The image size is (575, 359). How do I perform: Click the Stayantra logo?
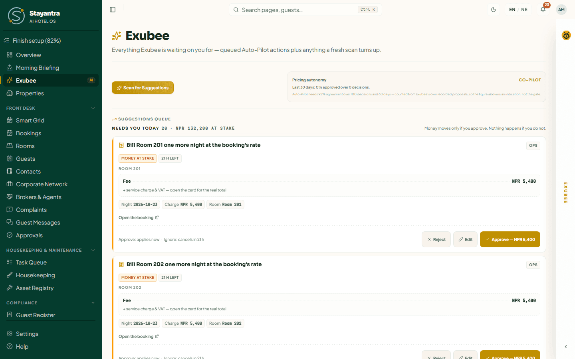coord(16,16)
